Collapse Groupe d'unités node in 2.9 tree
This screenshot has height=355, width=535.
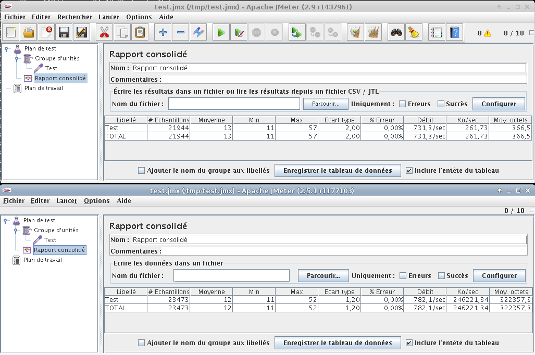tap(17, 59)
